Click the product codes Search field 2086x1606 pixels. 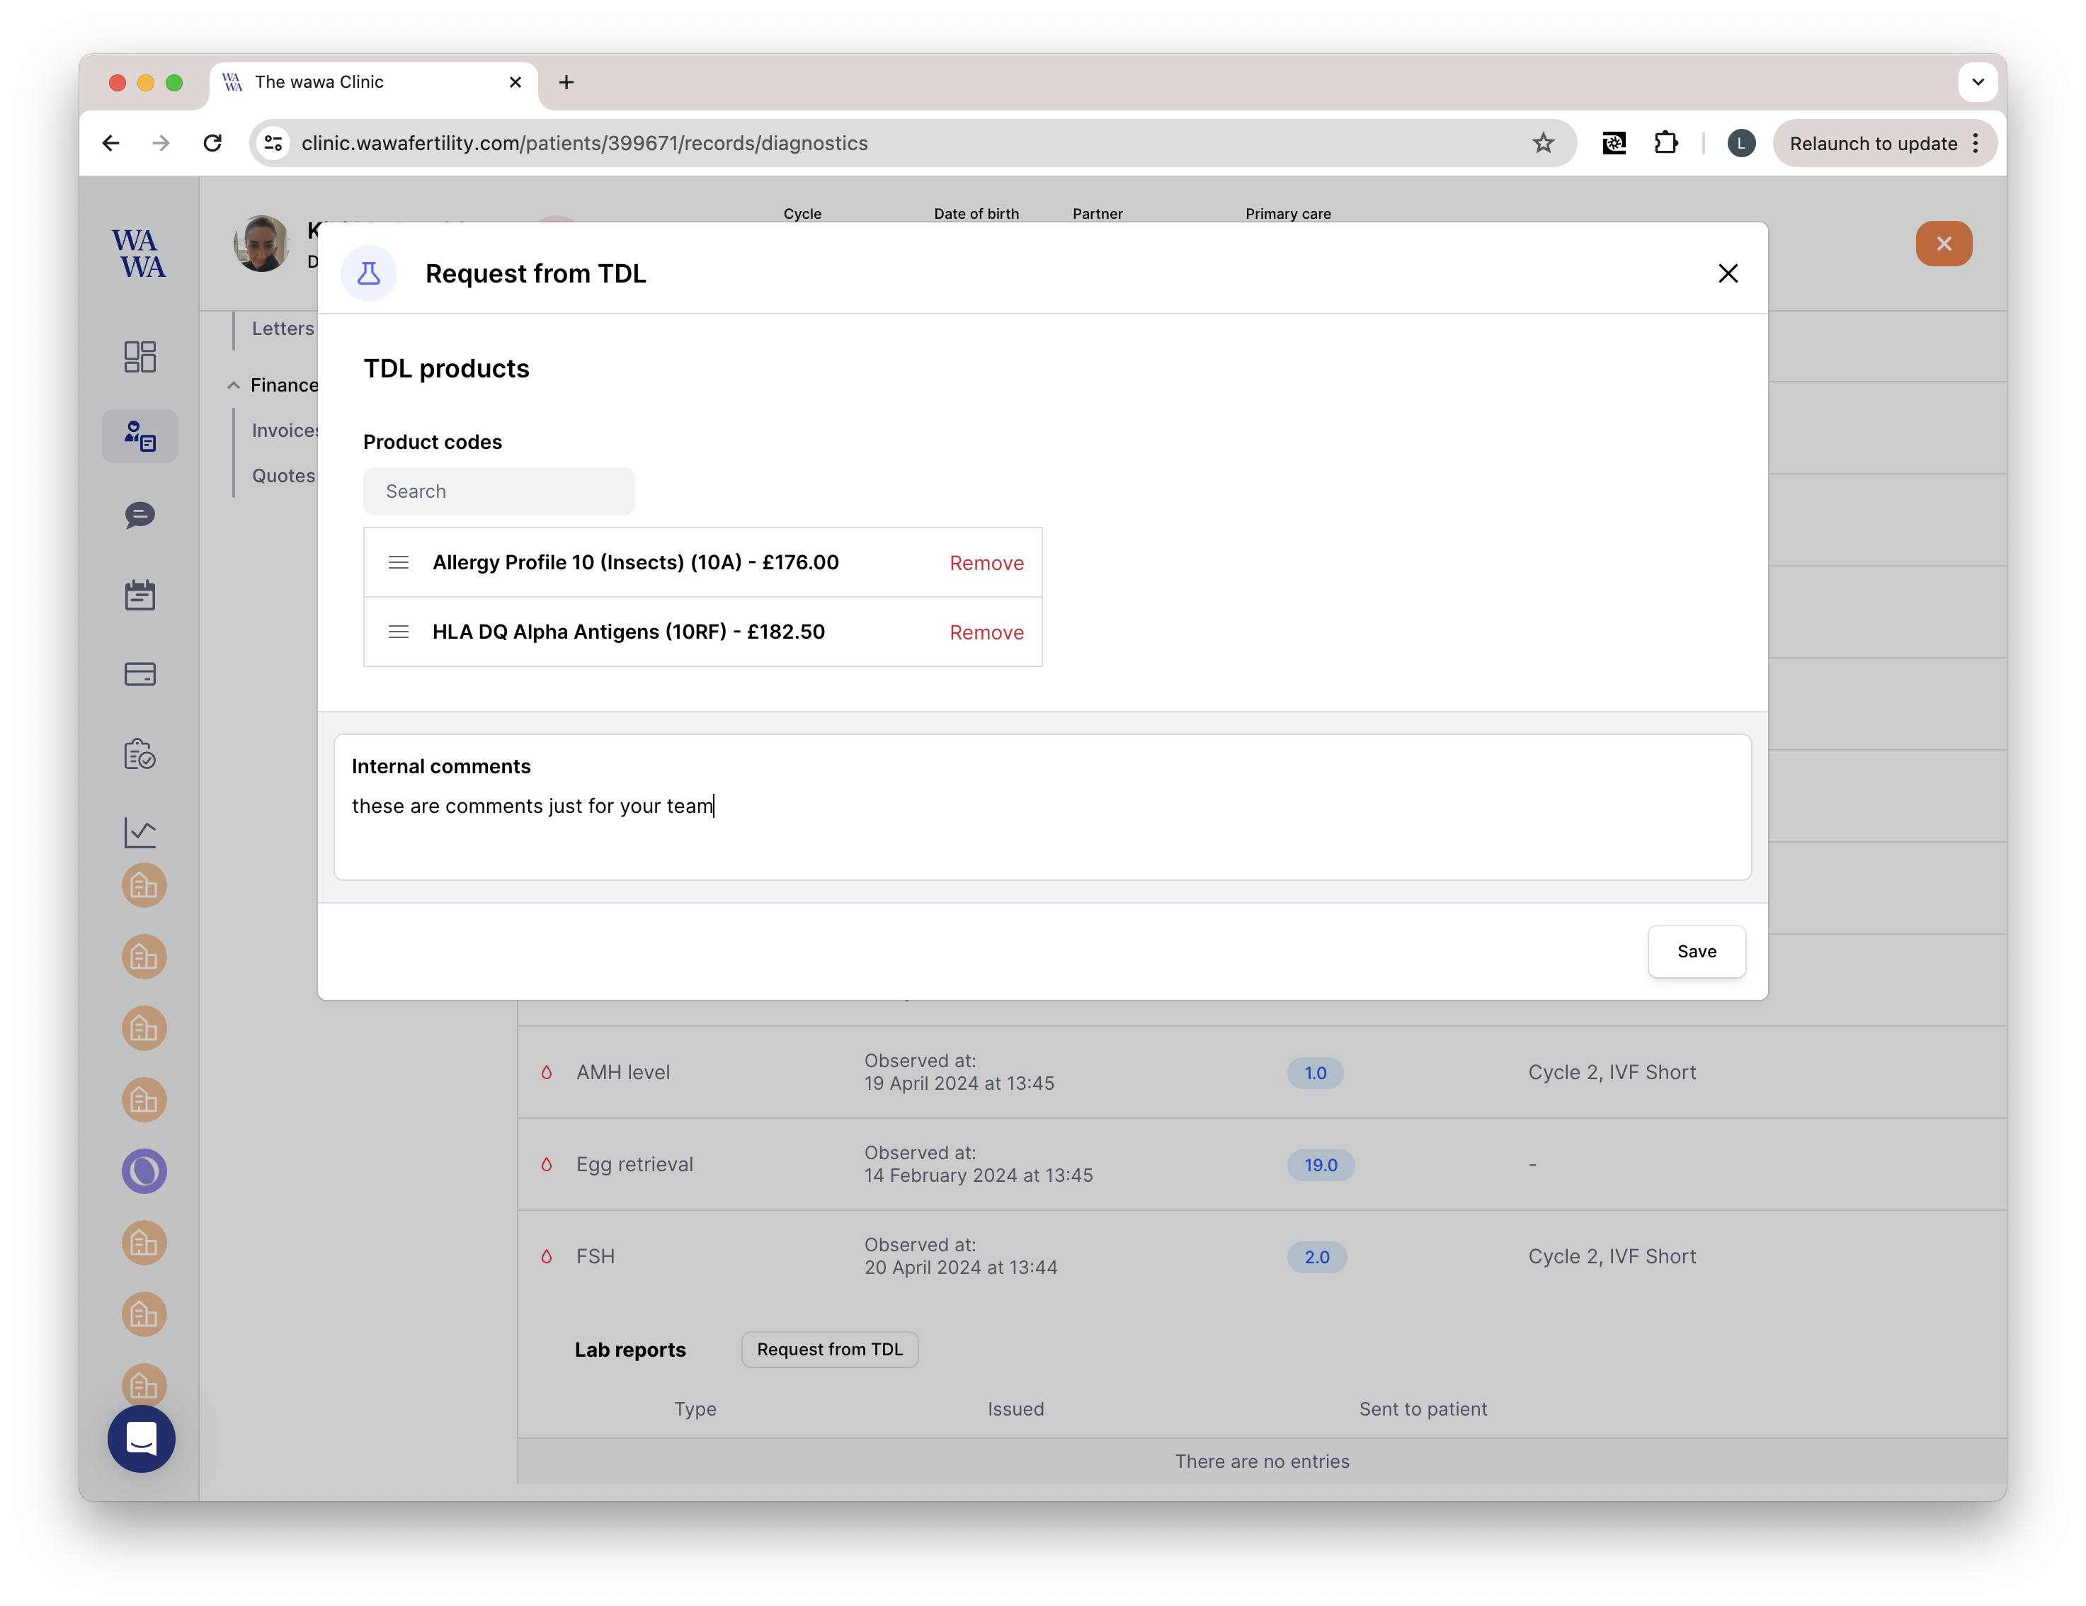pyautogui.click(x=498, y=491)
